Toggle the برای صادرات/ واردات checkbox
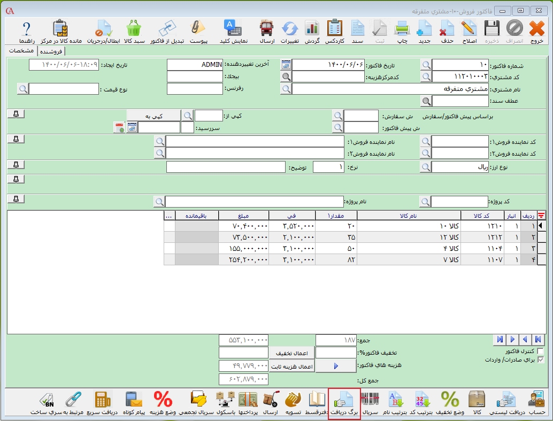This screenshot has height=421, width=553. point(540,360)
